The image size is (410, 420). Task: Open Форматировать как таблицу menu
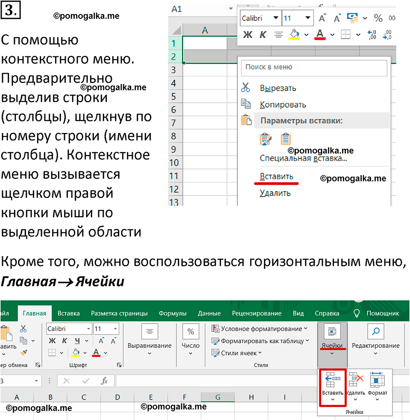pos(260,341)
